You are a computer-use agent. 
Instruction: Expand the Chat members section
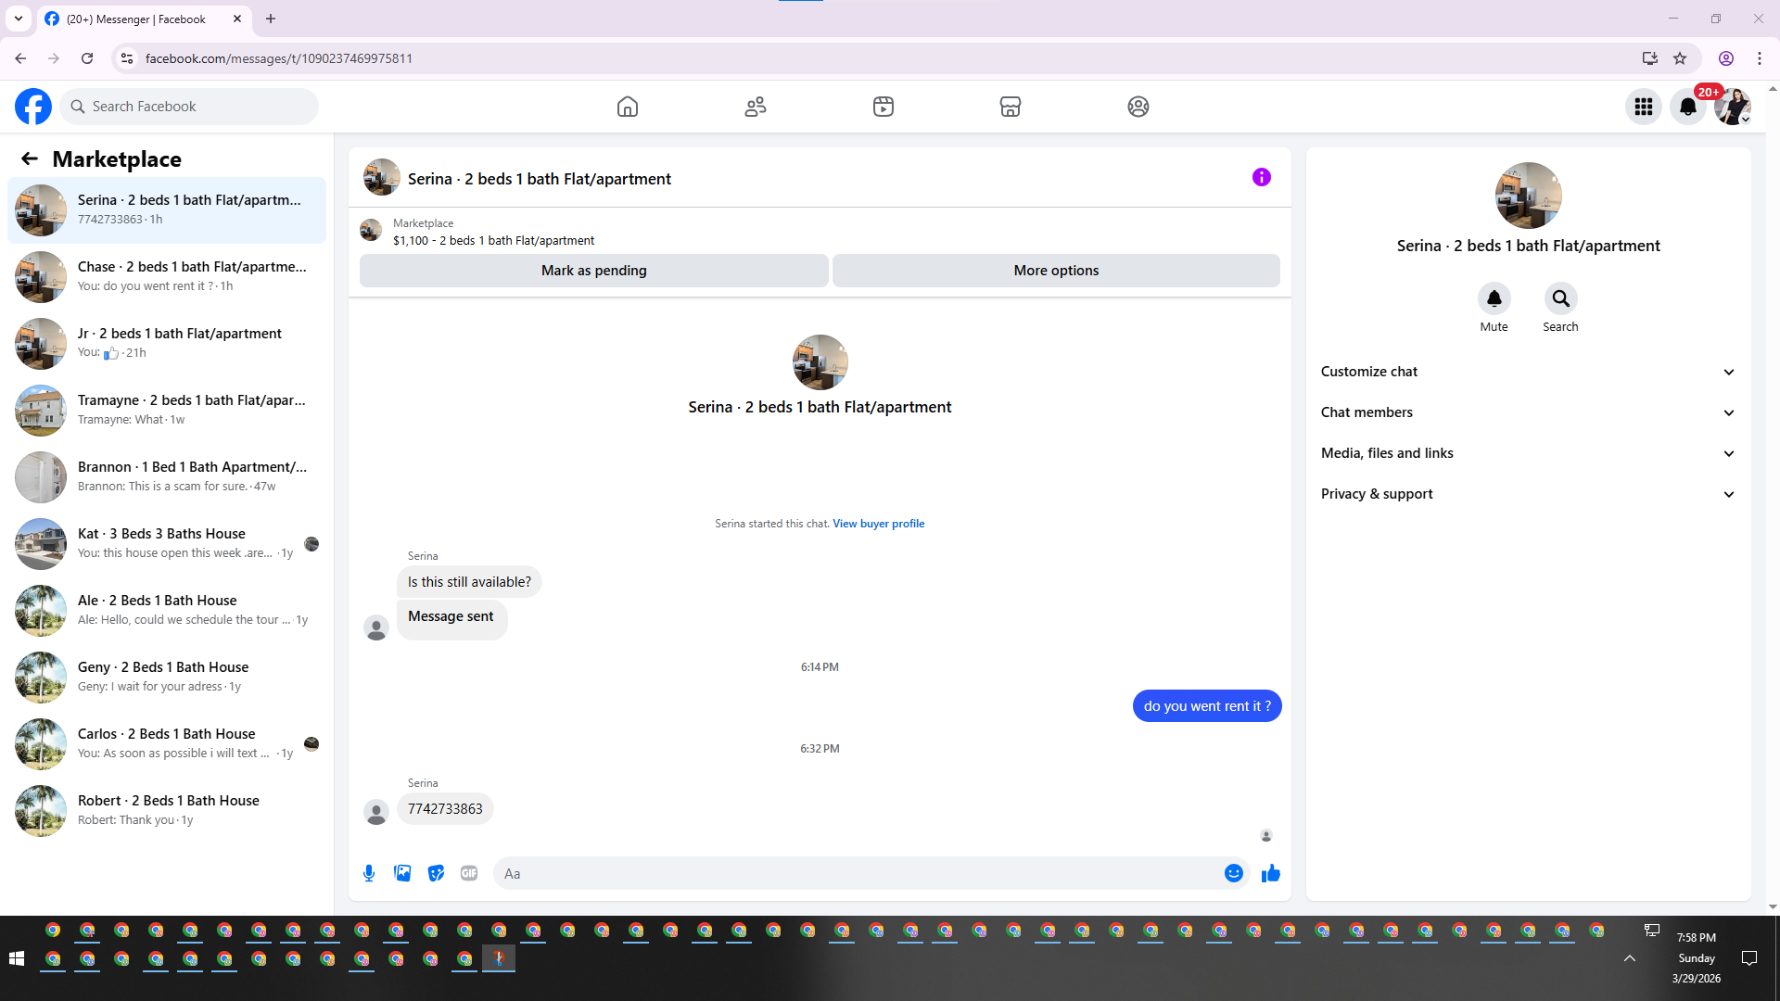coord(1529,412)
